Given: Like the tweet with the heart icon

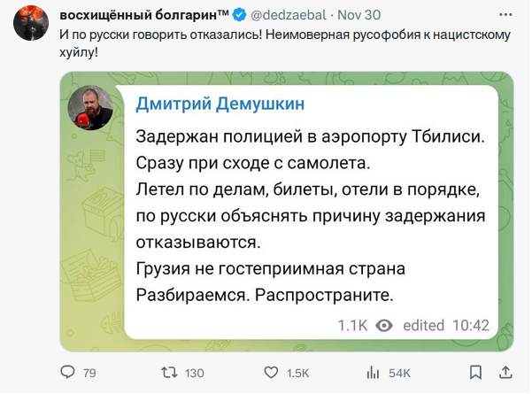Looking at the screenshot, I should pyautogui.click(x=271, y=373).
